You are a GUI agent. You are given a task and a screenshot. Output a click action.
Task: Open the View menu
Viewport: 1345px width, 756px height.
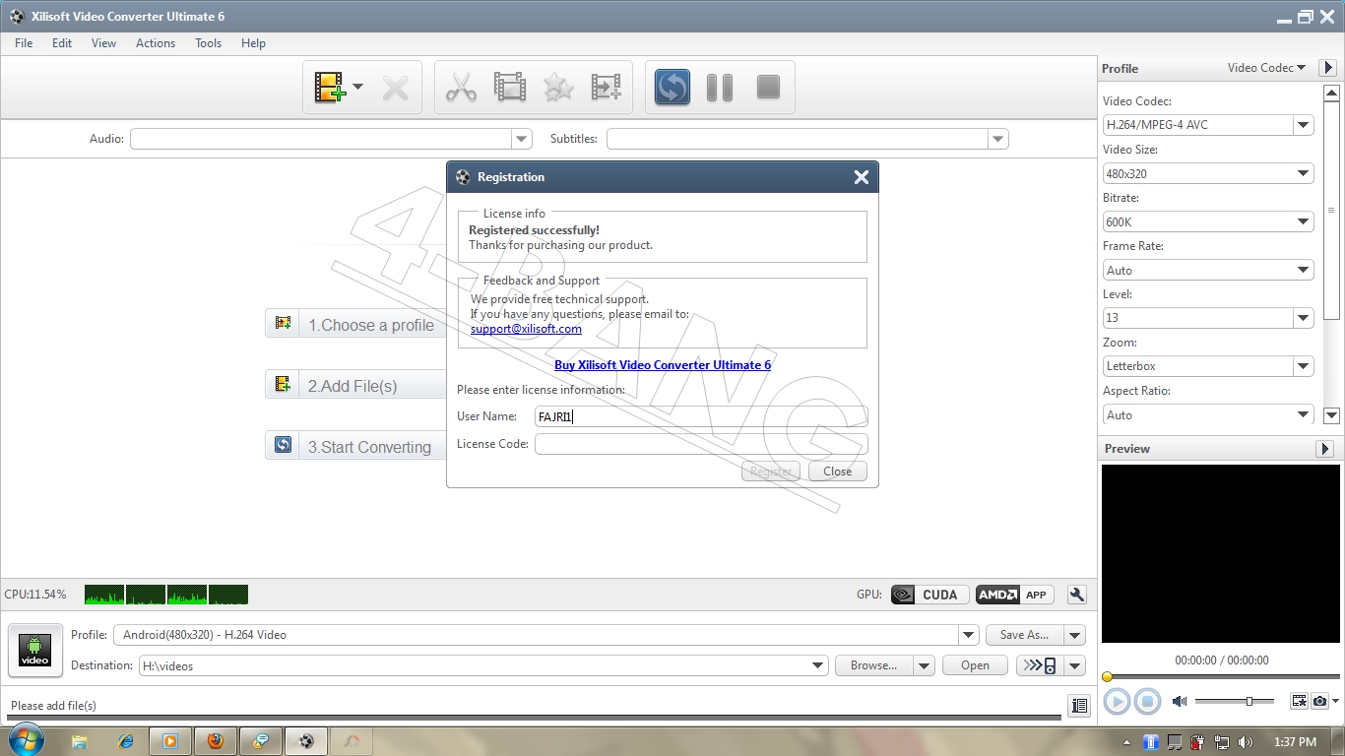tap(103, 43)
